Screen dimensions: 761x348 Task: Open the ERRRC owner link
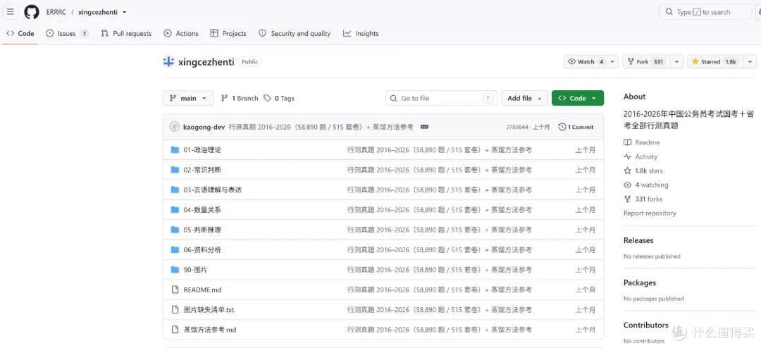[x=56, y=12]
